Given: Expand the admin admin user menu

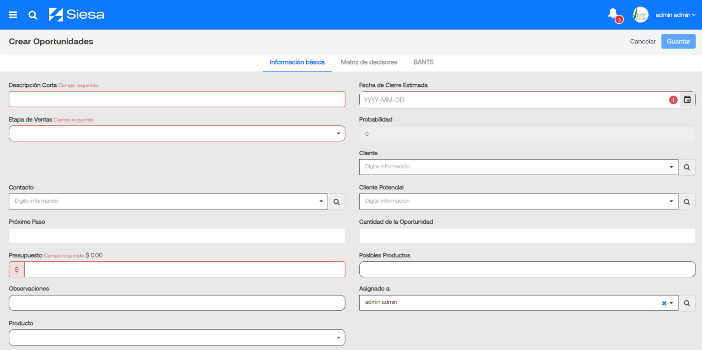Looking at the screenshot, I should tap(675, 15).
